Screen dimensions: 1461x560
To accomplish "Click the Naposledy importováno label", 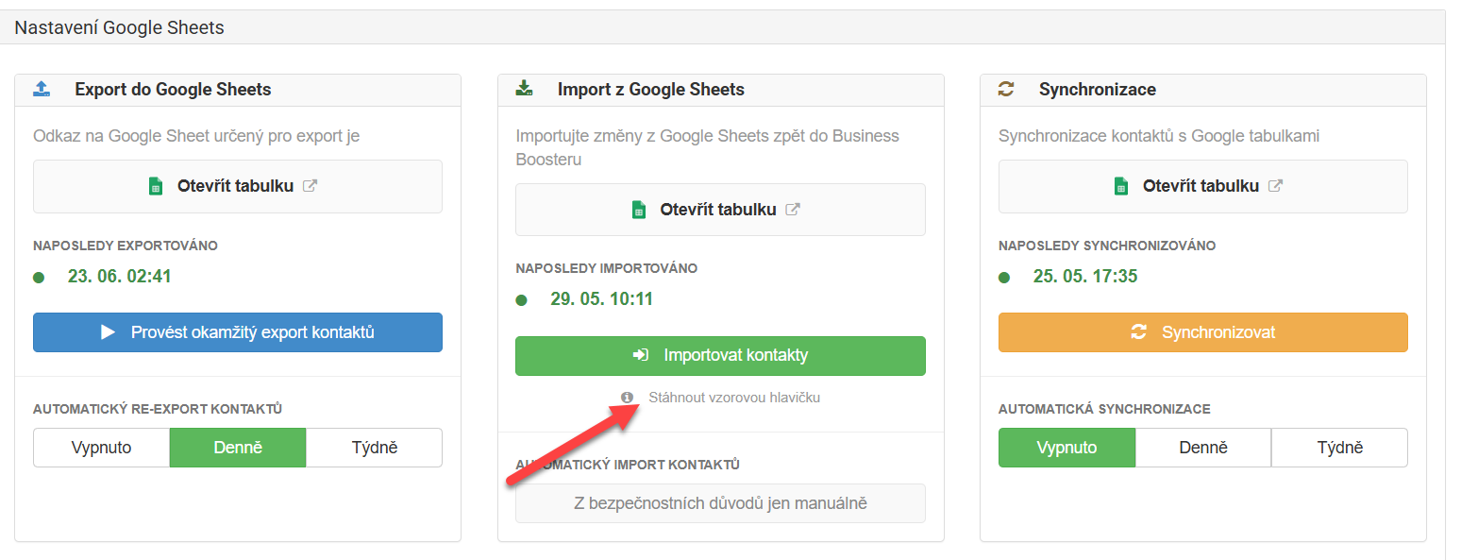I will pyautogui.click(x=607, y=268).
